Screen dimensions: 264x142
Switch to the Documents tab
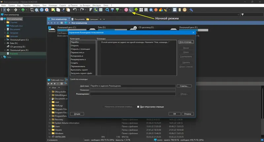[78, 19]
